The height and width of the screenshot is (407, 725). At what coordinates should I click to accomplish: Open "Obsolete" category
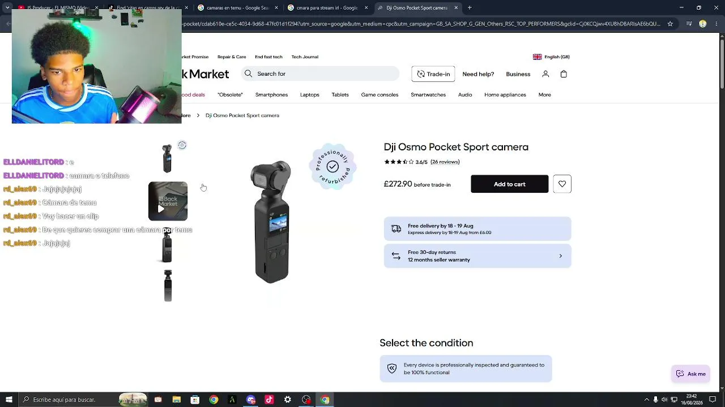tap(230, 95)
